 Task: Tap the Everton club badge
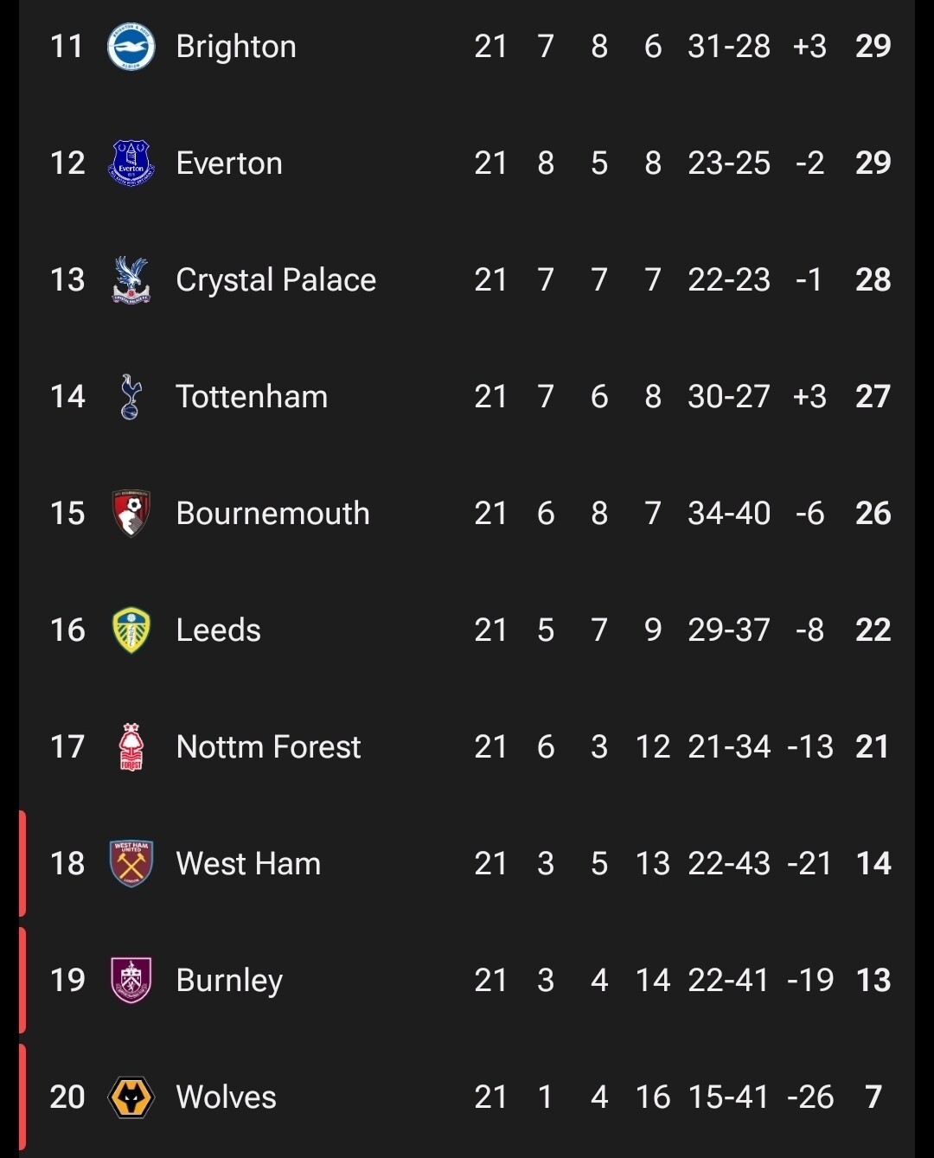(131, 163)
